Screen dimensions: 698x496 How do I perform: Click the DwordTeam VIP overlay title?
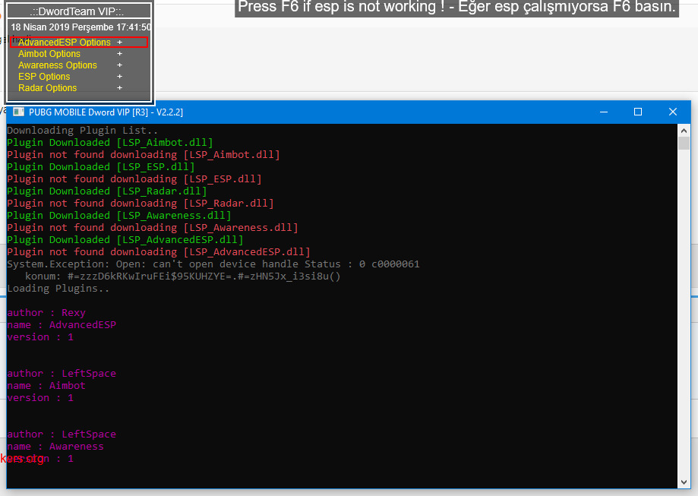(77, 11)
